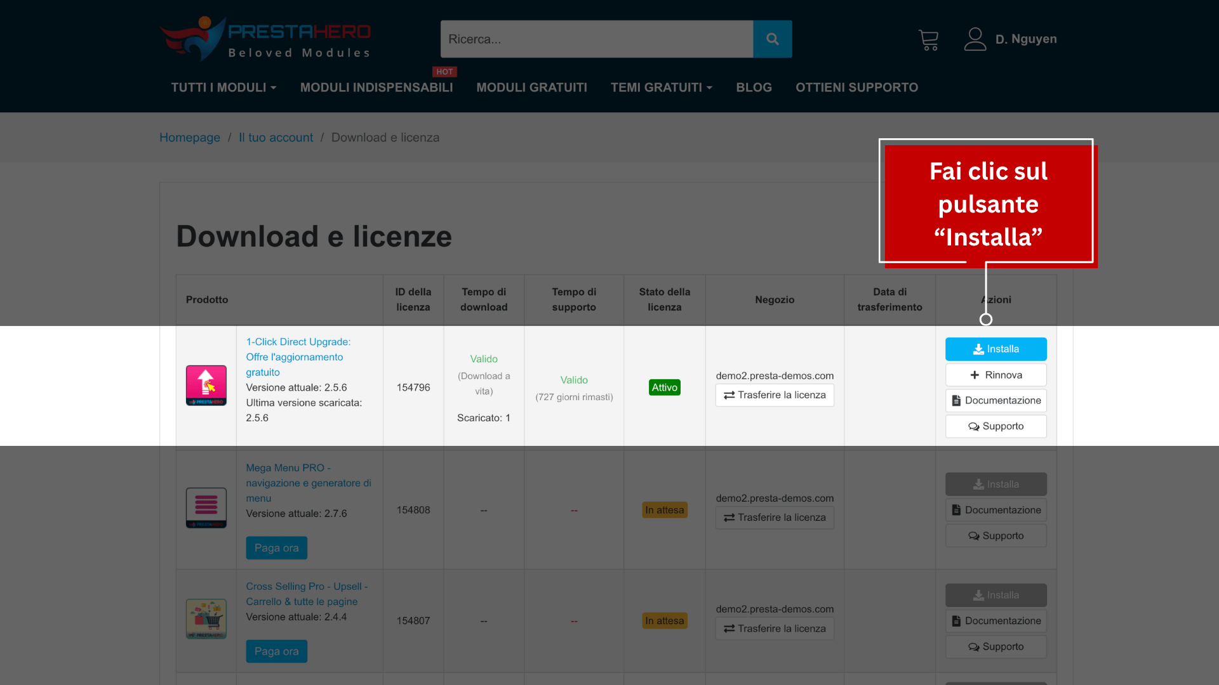Expand the Temi gratuiti dropdown menu
The height and width of the screenshot is (685, 1219).
coord(661,88)
